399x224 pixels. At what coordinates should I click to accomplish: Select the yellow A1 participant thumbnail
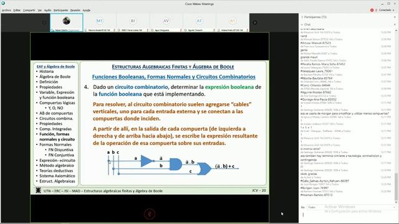(233, 22)
